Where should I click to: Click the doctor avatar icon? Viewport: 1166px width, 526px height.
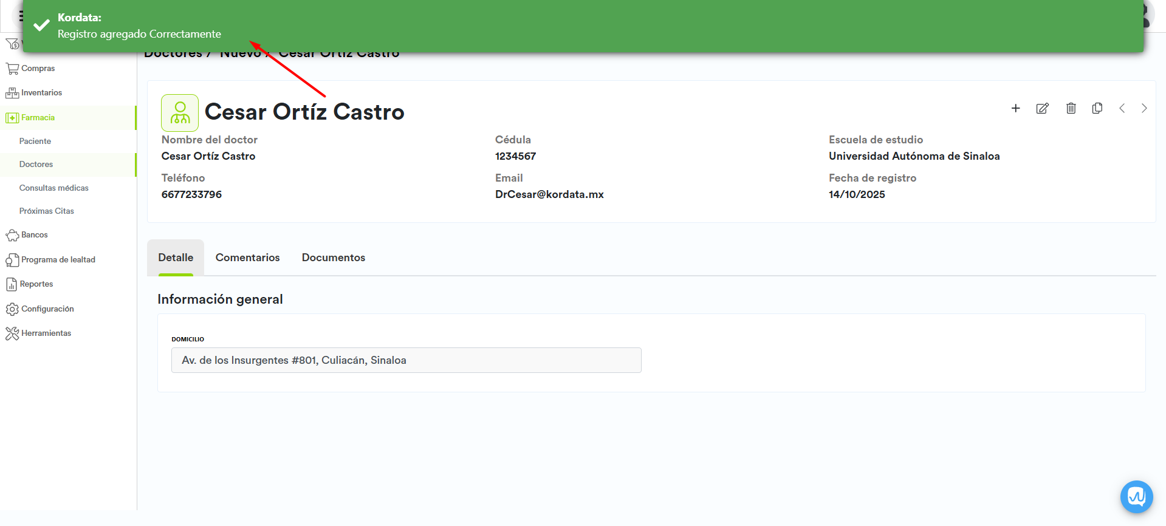pos(180,113)
